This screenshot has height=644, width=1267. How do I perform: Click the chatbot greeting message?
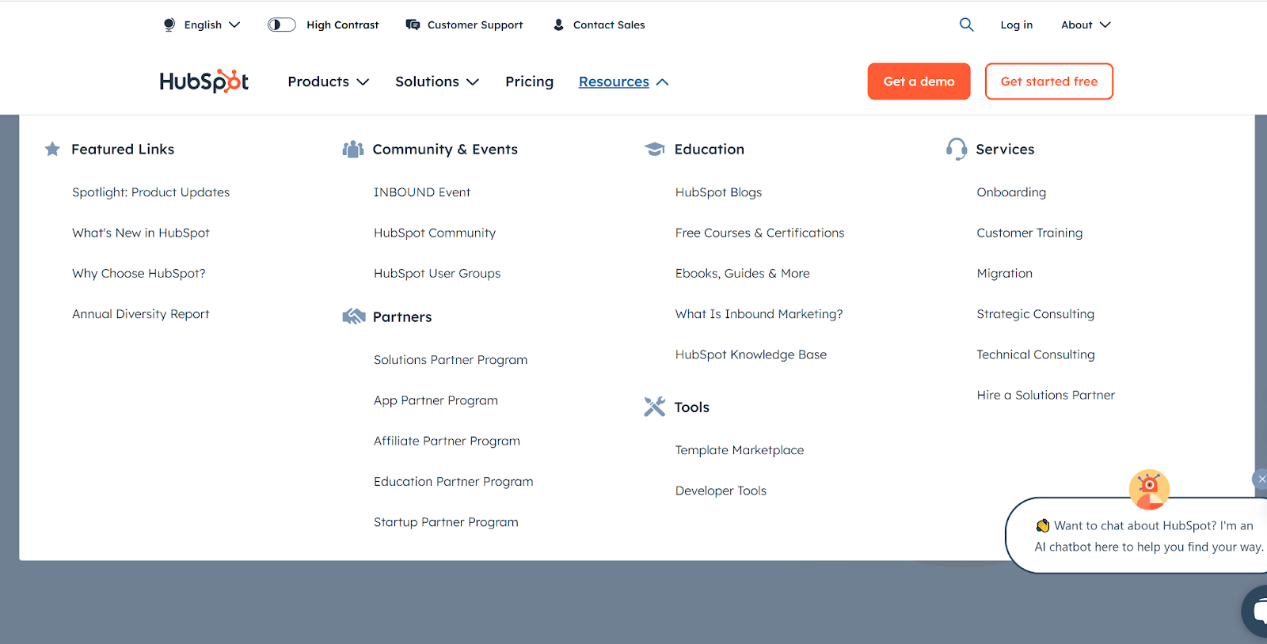1148,536
